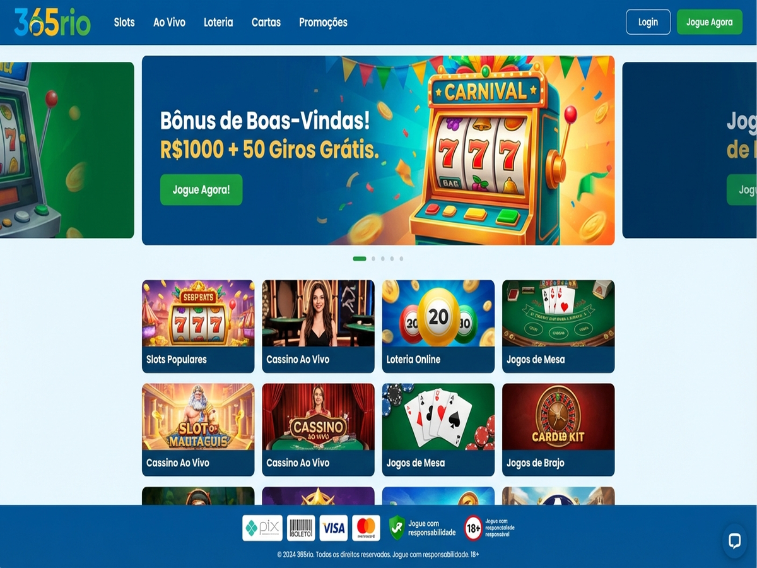
Task: Click the Mastercard logo icon
Action: tap(366, 528)
